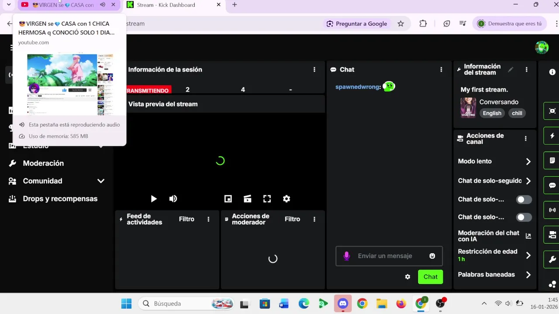This screenshot has height=314, width=559.
Task: Show hidden system tray icons
Action: pyautogui.click(x=484, y=304)
